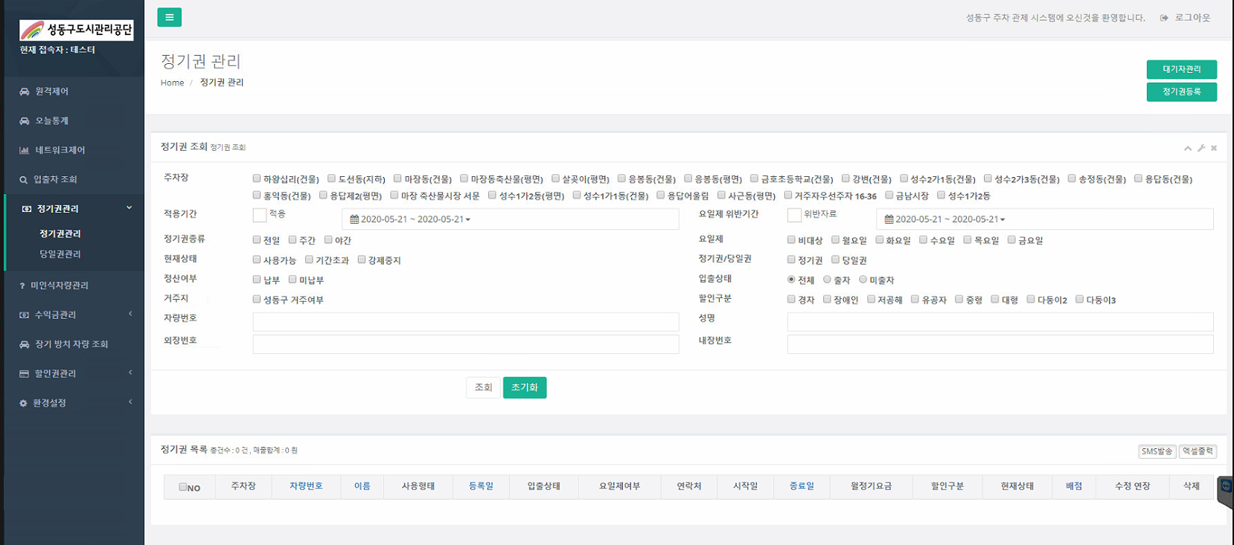Check the 장애인 discount checkbox
Image resolution: width=1234 pixels, height=545 pixels.
point(827,299)
